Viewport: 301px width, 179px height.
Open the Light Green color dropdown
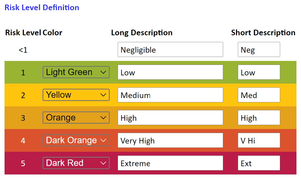tap(76, 72)
